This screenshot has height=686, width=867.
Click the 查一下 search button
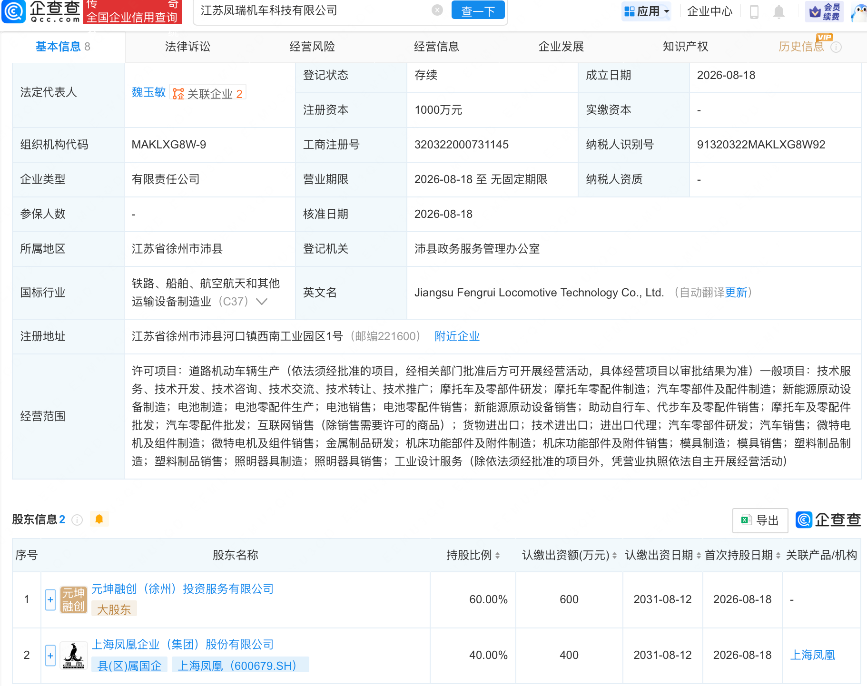click(x=478, y=10)
